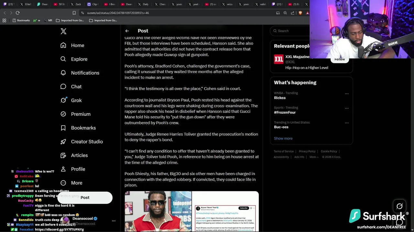Open more options for Buc-ees trend
Viewport: 414px width, 232px height.
347,123
